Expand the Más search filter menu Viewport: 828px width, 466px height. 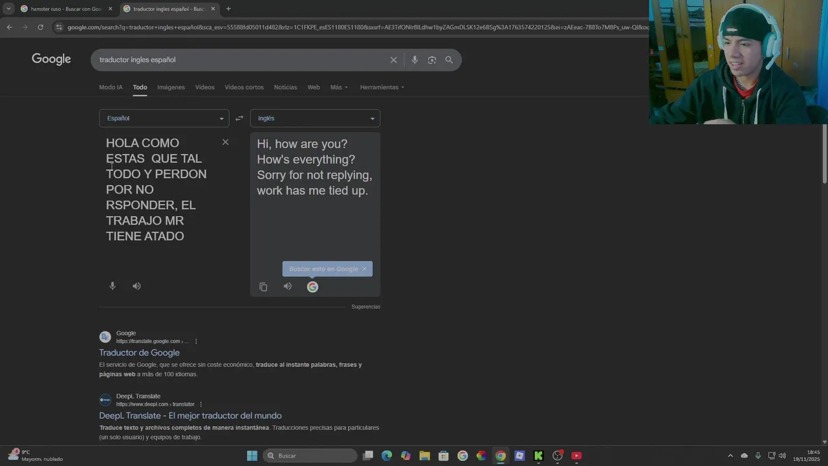click(x=339, y=87)
